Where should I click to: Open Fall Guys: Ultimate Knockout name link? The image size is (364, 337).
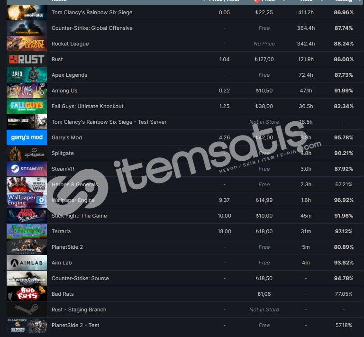point(88,106)
